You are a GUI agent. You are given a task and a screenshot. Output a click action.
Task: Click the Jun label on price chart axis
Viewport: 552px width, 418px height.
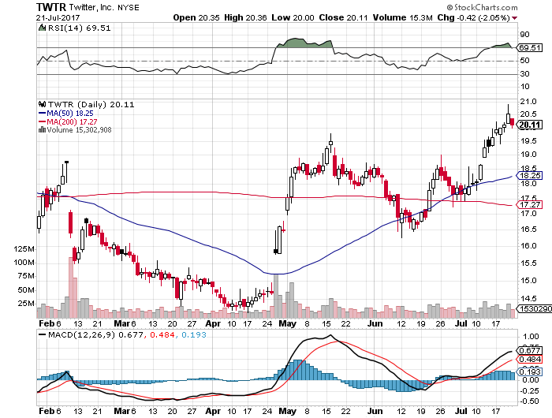375,323
